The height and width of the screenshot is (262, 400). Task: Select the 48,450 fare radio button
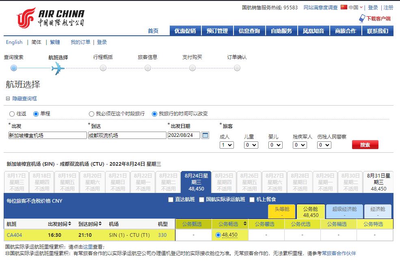click(x=218, y=235)
